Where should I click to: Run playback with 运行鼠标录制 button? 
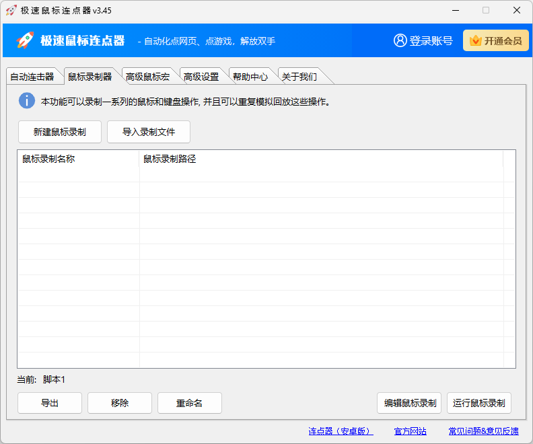tap(479, 403)
